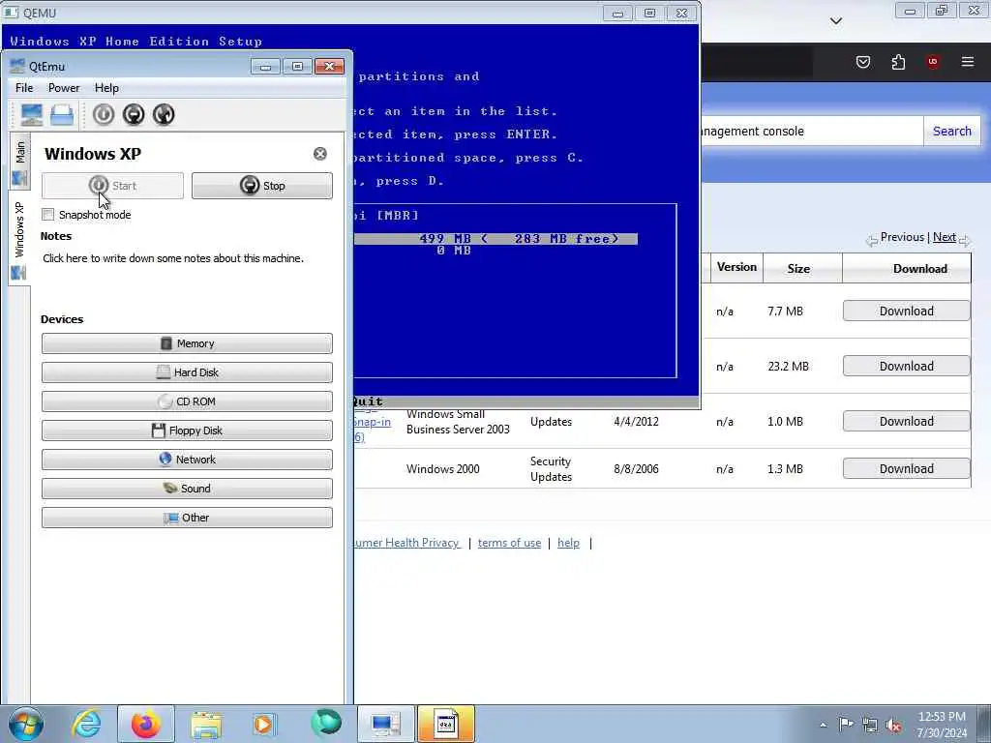Click the uBlock Origin icon in Firefox

click(933, 62)
